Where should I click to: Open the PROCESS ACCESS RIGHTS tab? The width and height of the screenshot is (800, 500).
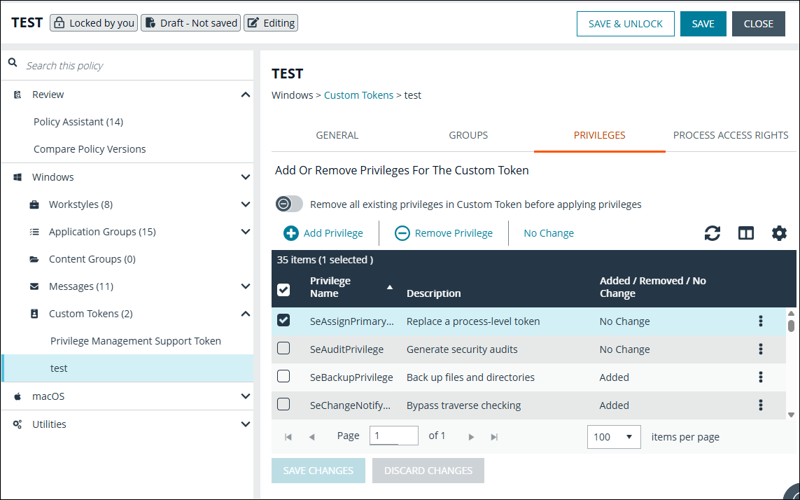point(731,135)
